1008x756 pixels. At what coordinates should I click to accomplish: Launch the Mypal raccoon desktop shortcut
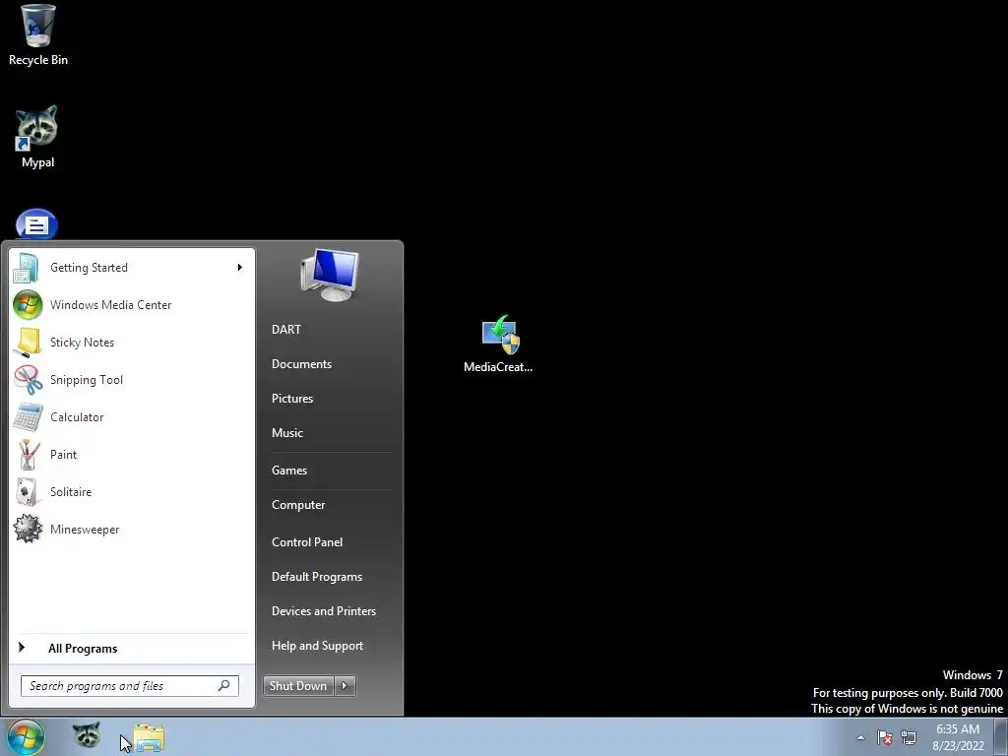[37, 136]
